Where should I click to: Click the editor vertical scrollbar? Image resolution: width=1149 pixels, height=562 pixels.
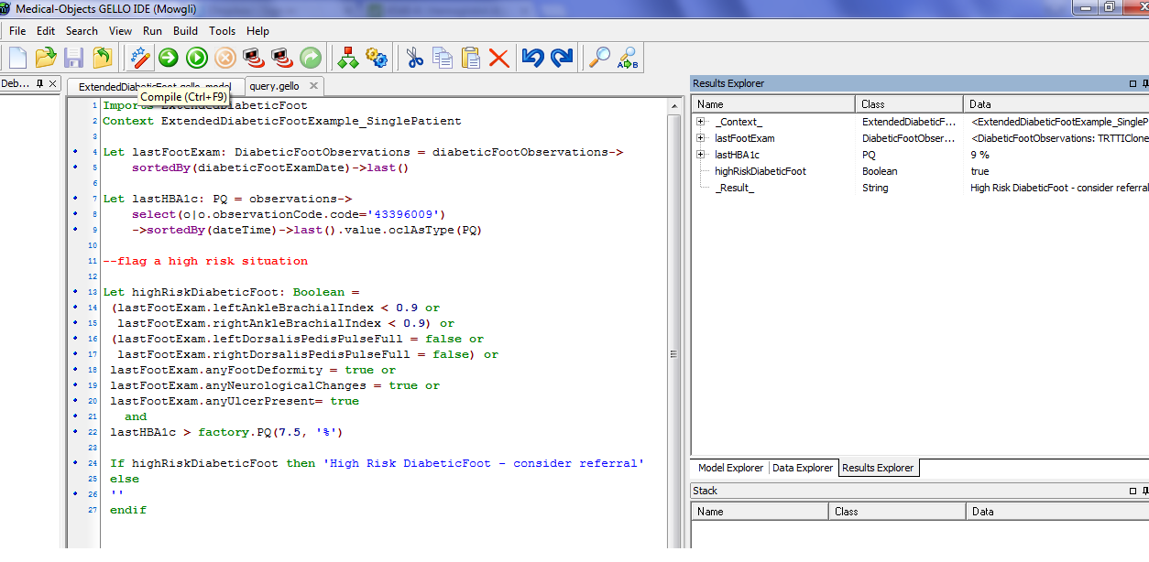click(674, 322)
